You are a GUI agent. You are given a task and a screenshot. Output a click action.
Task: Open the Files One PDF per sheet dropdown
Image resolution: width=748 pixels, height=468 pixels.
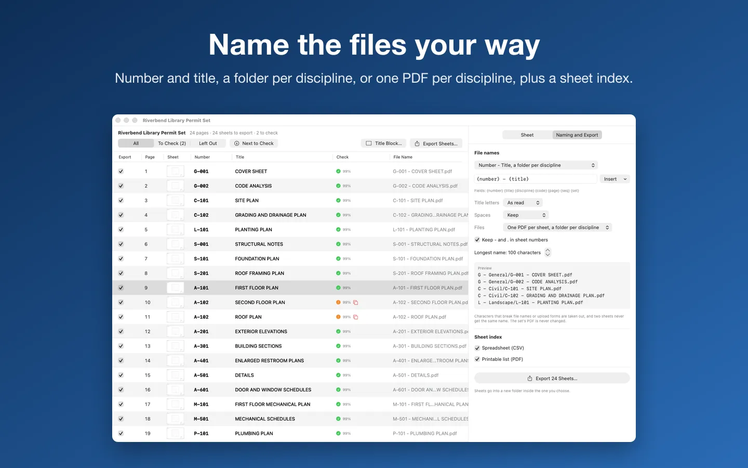(x=557, y=228)
